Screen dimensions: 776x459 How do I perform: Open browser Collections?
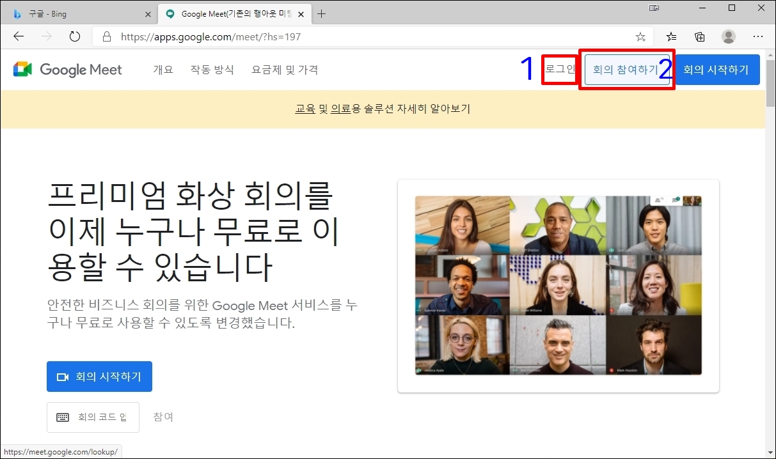tap(700, 36)
